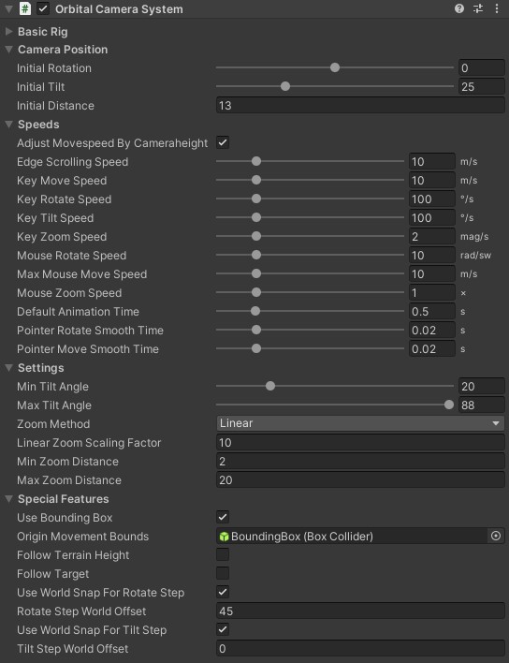Click the Pointer Rotate Smooth Time slider
The image size is (509, 663).
(x=310, y=330)
